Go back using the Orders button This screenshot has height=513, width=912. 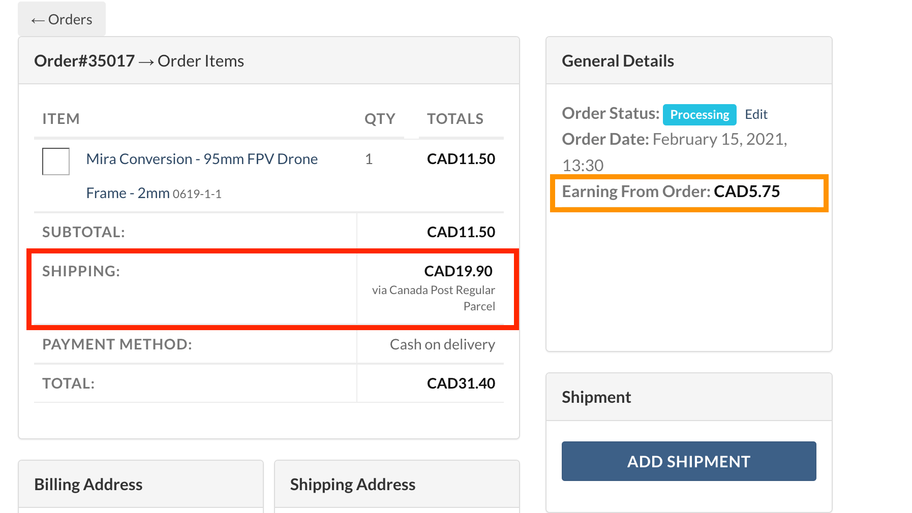coord(62,19)
